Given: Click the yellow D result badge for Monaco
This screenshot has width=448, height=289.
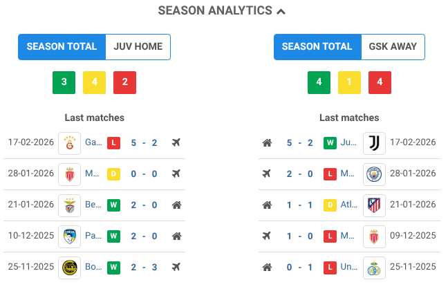Looking at the screenshot, I should (113, 174).
